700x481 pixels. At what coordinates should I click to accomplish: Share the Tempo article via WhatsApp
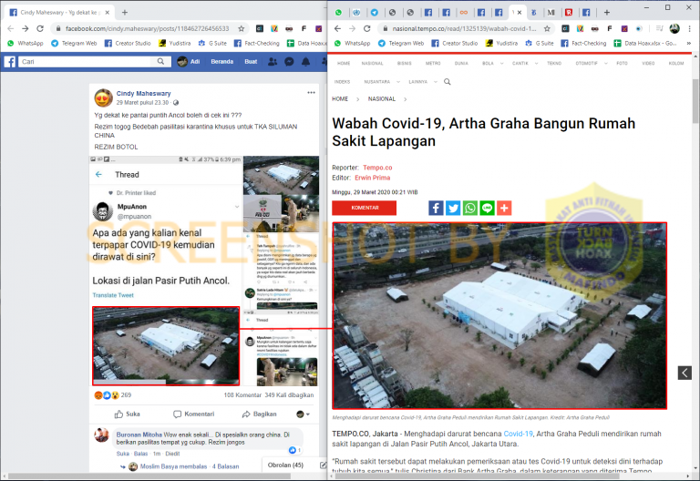click(470, 208)
